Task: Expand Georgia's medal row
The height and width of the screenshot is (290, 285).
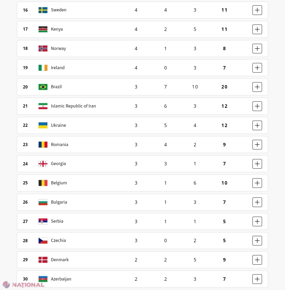Action: 257,164
